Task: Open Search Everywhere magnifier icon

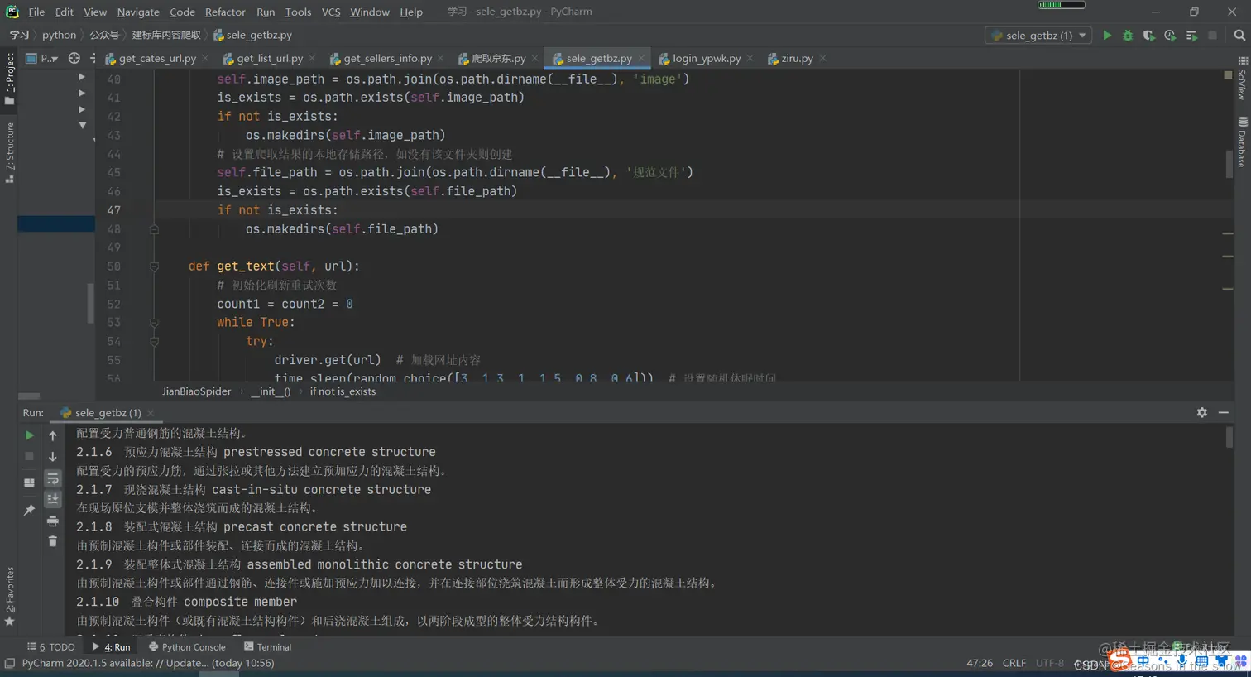Action: coord(1239,36)
